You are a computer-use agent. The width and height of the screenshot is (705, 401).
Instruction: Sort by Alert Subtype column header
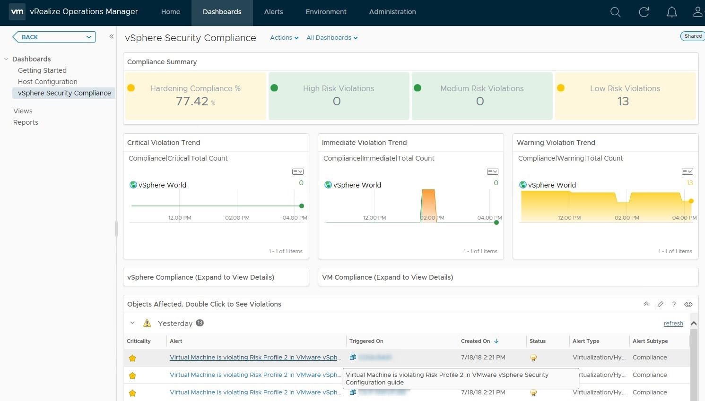point(650,341)
